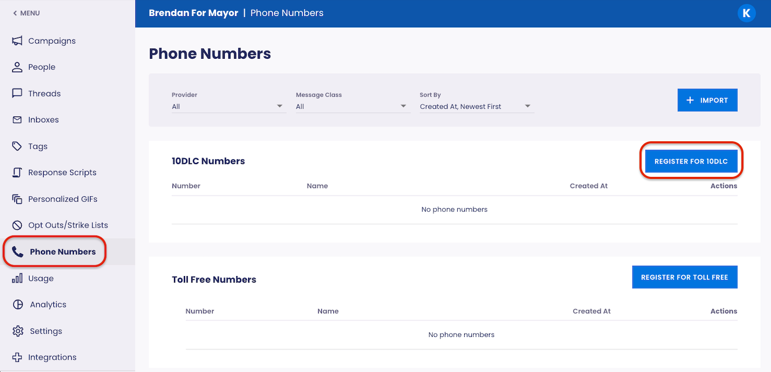Select the Response Scripts icon

[x=18, y=173]
